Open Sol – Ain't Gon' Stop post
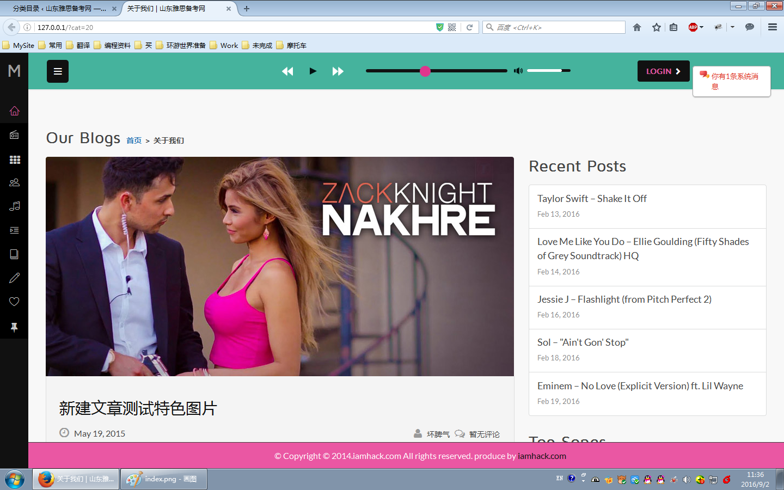The width and height of the screenshot is (784, 490). (583, 342)
